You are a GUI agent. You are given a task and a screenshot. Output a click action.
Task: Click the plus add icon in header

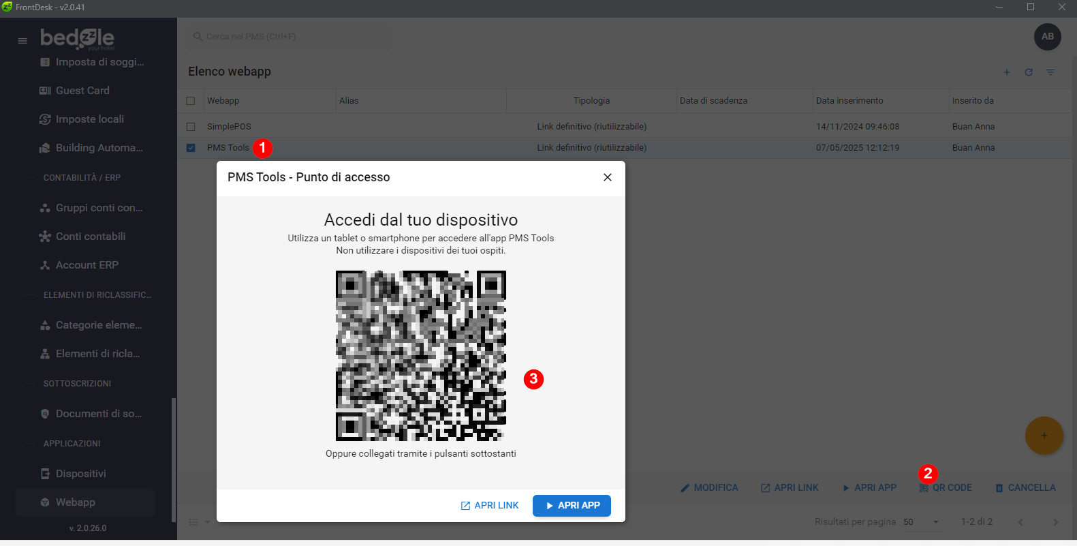pyautogui.click(x=1007, y=72)
